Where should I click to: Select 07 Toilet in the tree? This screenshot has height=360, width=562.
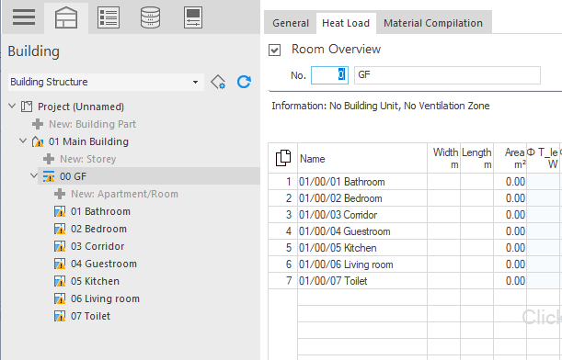pyautogui.click(x=91, y=316)
